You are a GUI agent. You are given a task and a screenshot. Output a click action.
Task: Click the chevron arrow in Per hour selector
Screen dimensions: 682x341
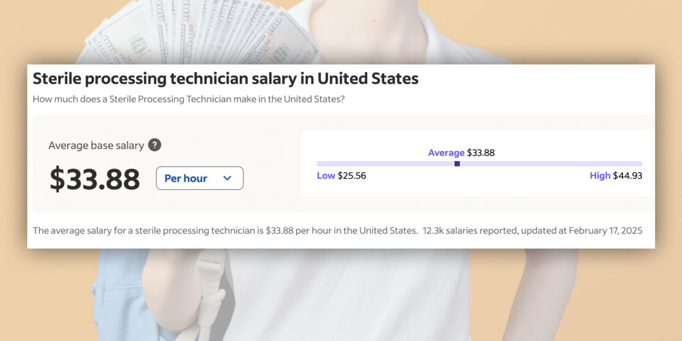227,178
